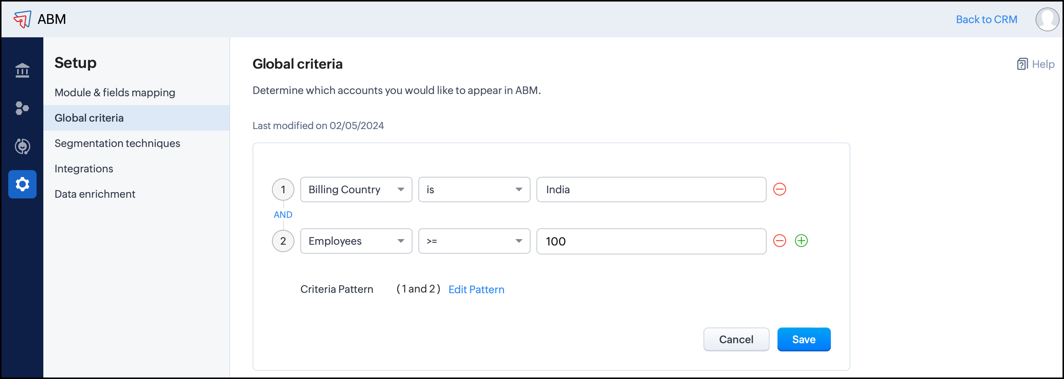
Task: Toggle the AND operator between criteria
Action: pos(283,215)
